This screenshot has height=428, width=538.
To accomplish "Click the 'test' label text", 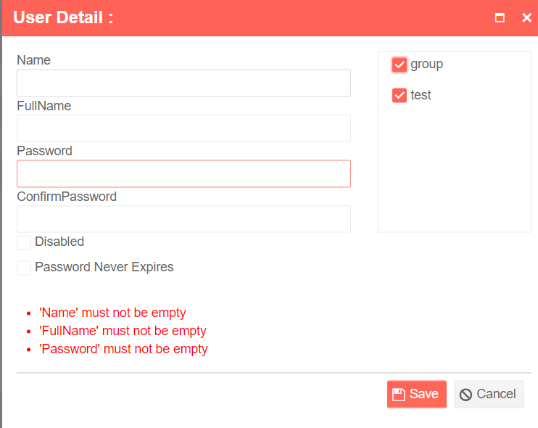I will click(x=421, y=95).
